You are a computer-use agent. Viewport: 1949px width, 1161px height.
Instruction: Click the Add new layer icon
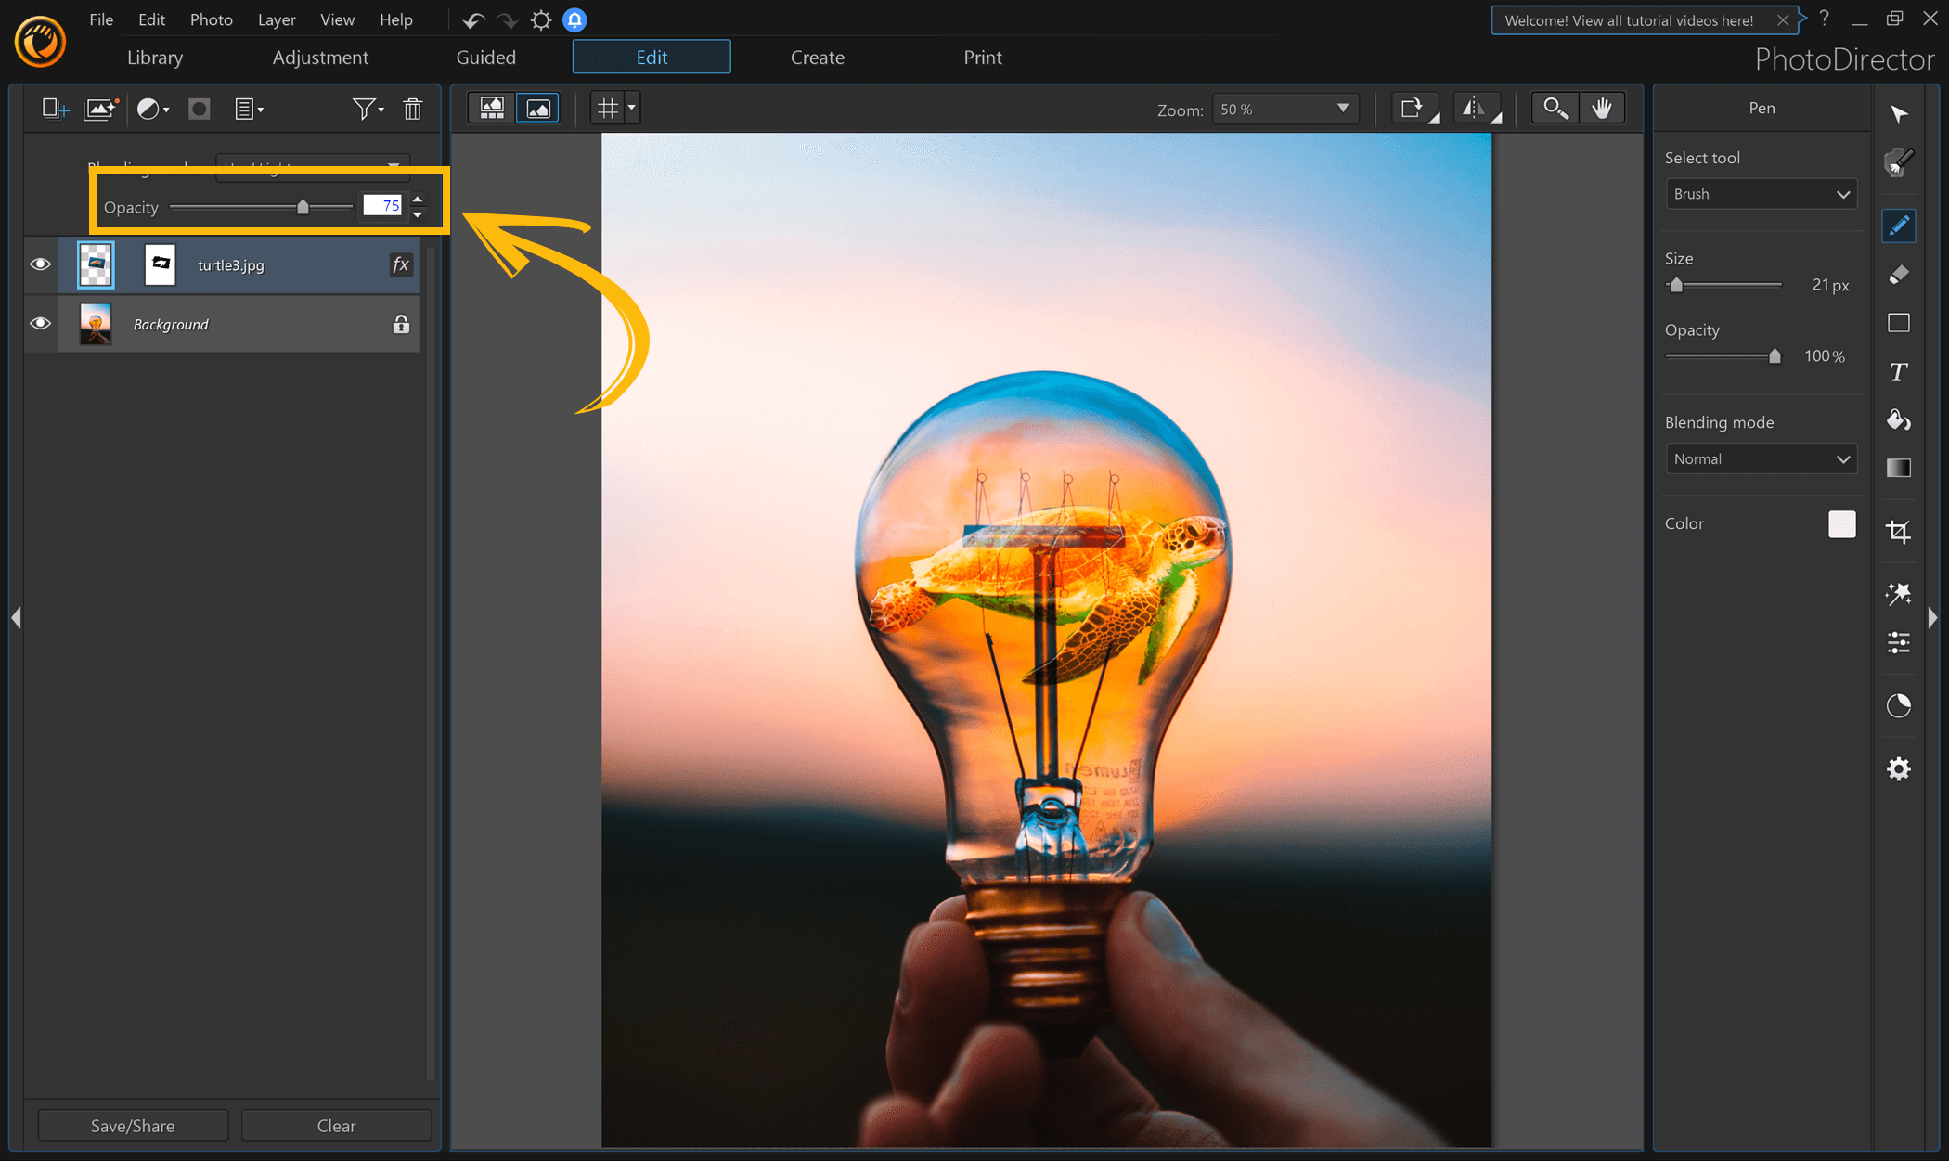54,109
